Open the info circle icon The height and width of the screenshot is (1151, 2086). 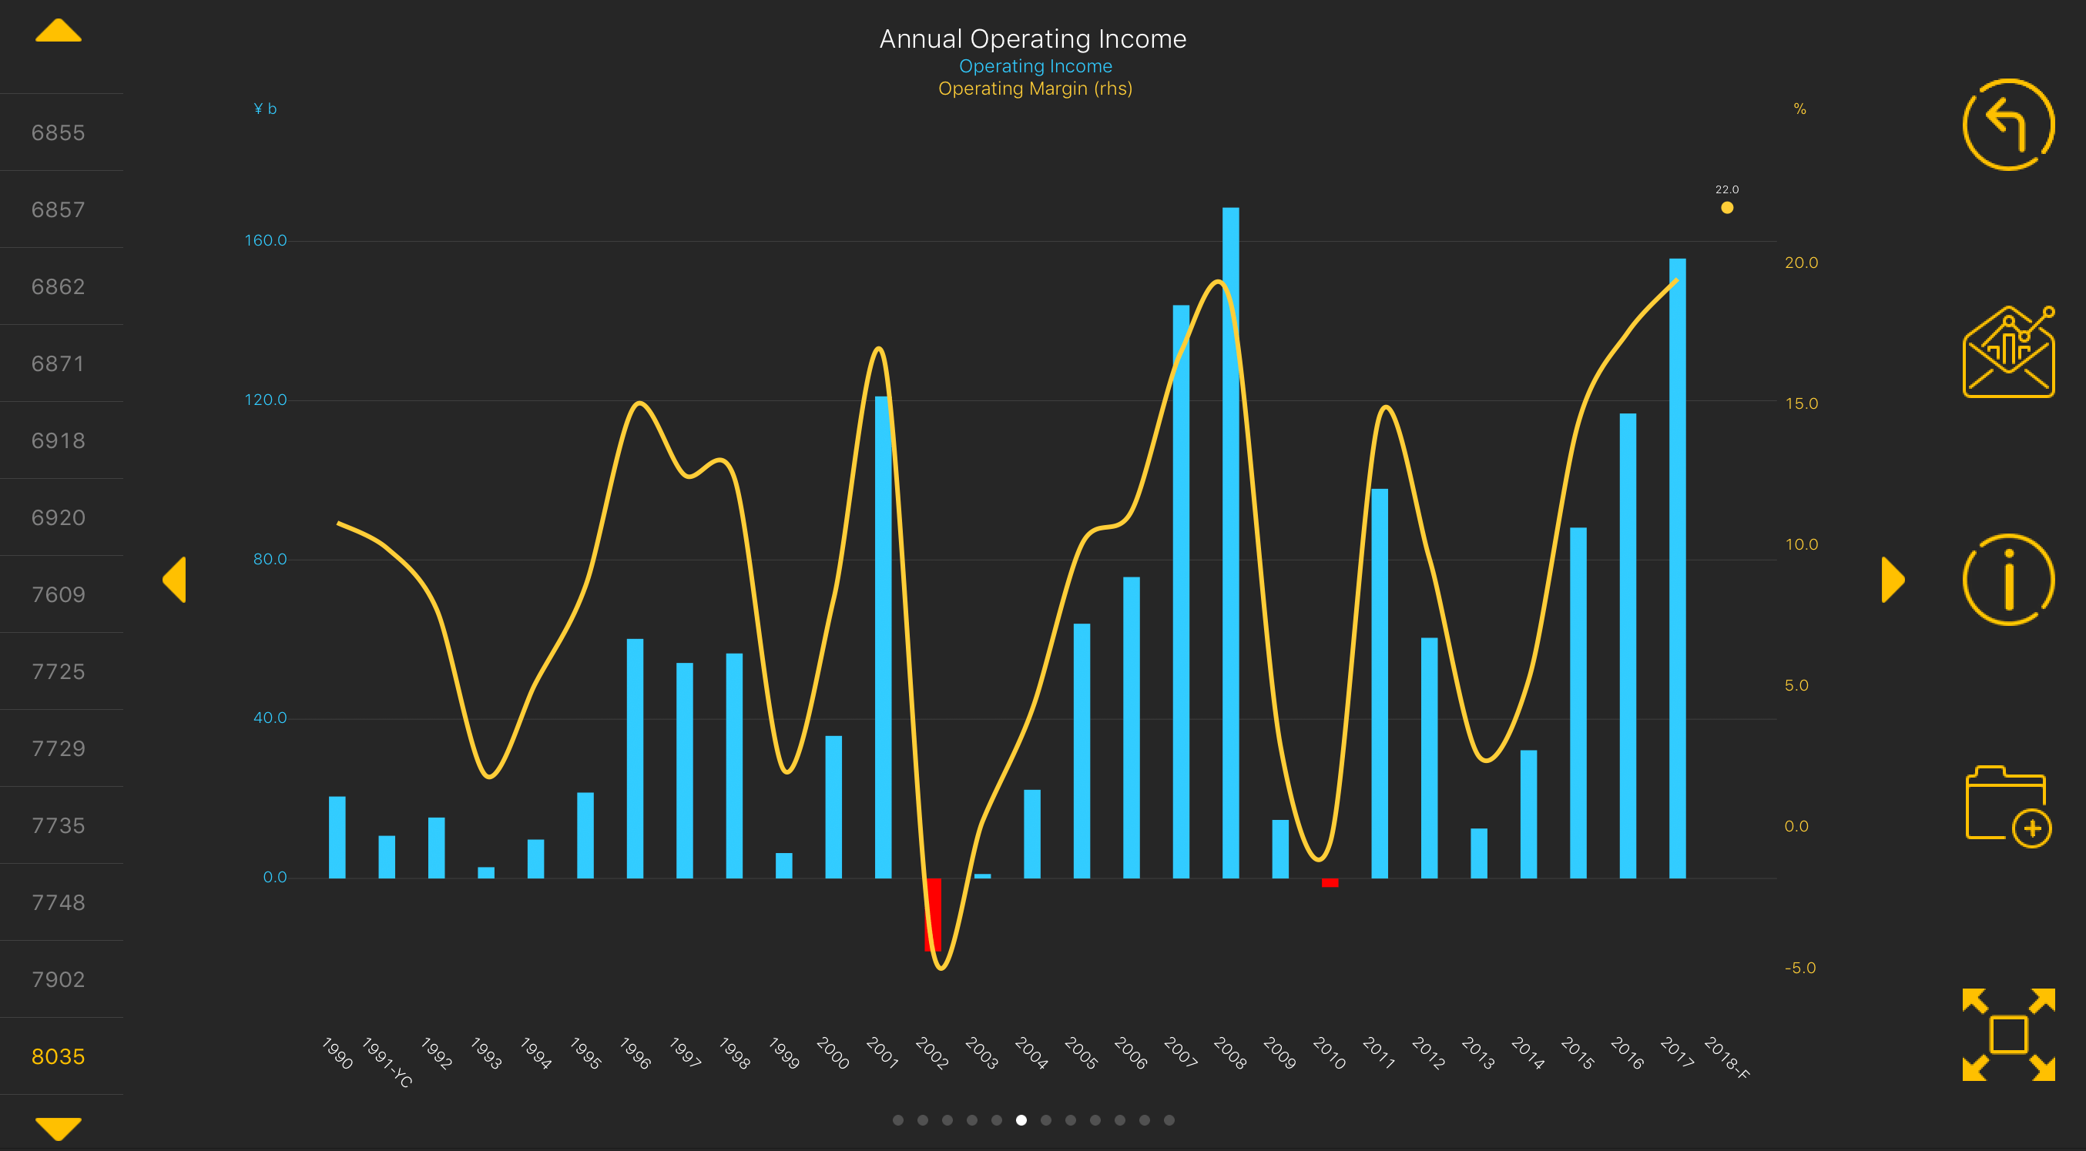click(x=2007, y=580)
